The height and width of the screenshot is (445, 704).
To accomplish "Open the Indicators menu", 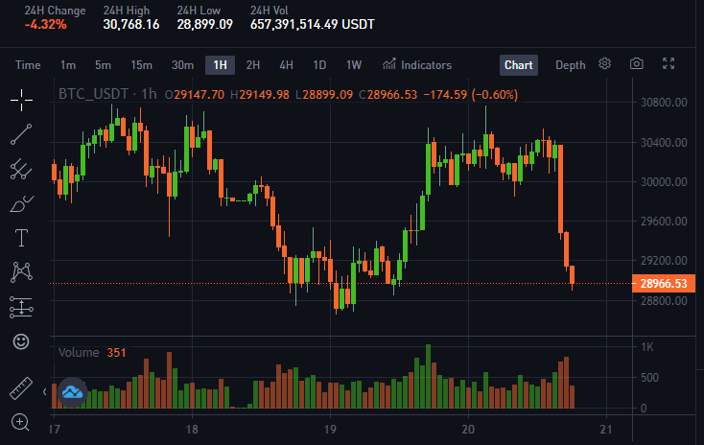I will coord(417,65).
